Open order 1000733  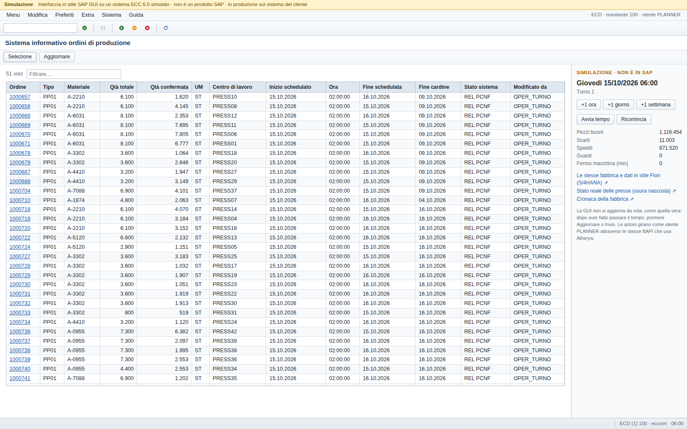[x=20, y=313]
